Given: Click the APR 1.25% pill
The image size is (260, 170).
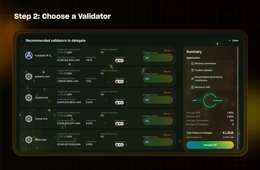Looking at the screenshot, I should coord(197,100).
